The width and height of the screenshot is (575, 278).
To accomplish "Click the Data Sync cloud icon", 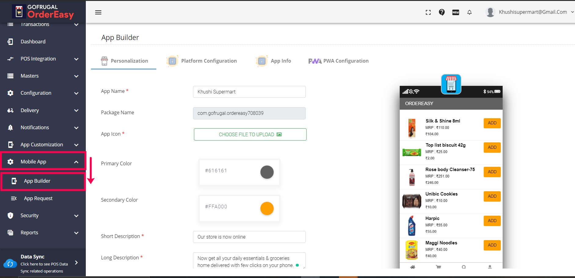I will click(10, 264).
